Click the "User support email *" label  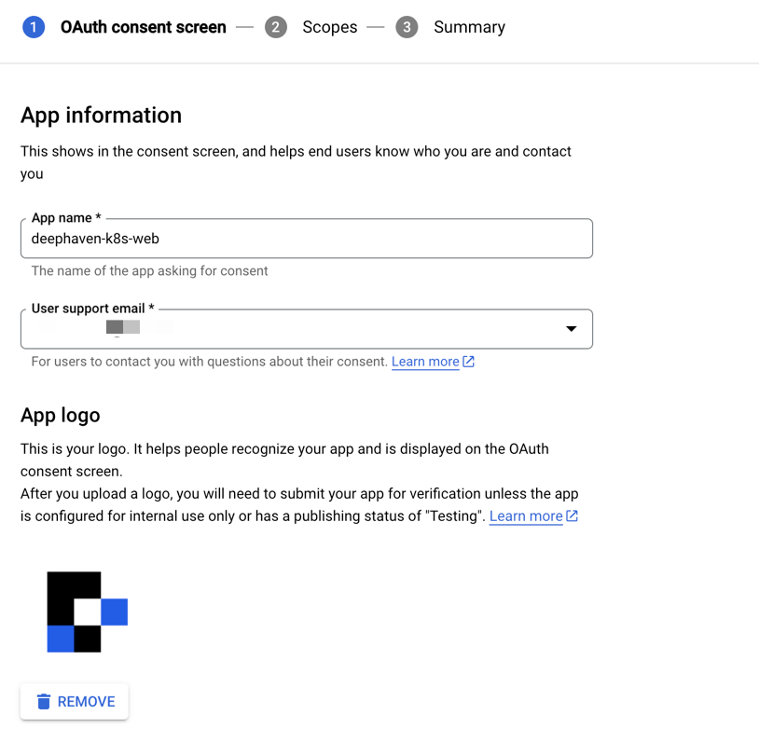click(93, 309)
